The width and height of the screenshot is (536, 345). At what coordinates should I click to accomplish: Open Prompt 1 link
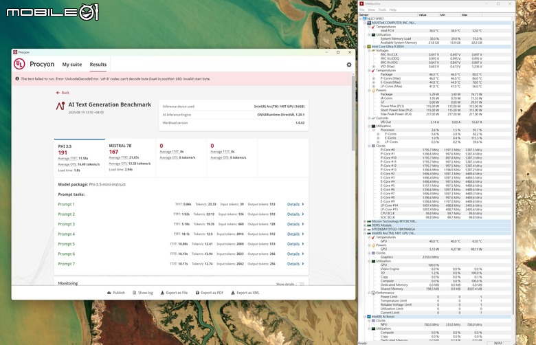click(x=67, y=205)
